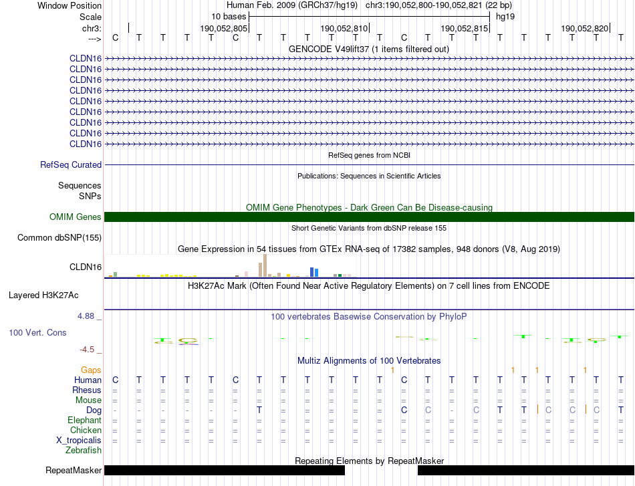Image resolution: width=635 pixels, height=486 pixels.
Task: Click the blue bars in GTEx chart
Action: click(x=314, y=272)
